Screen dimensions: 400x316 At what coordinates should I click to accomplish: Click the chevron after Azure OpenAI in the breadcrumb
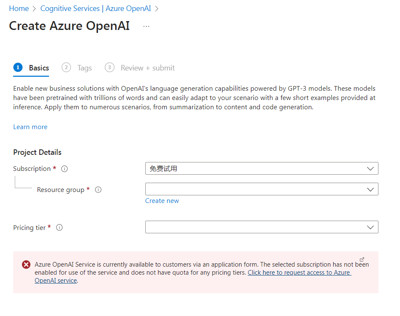coord(157,9)
